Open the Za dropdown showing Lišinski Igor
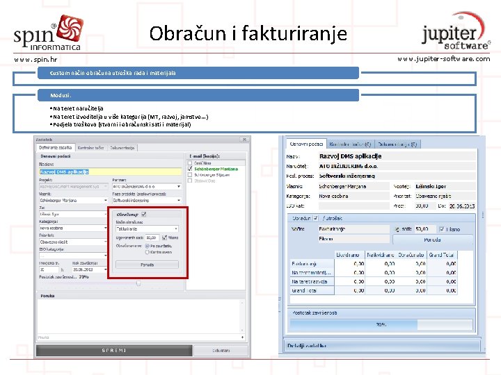 (x=106, y=215)
